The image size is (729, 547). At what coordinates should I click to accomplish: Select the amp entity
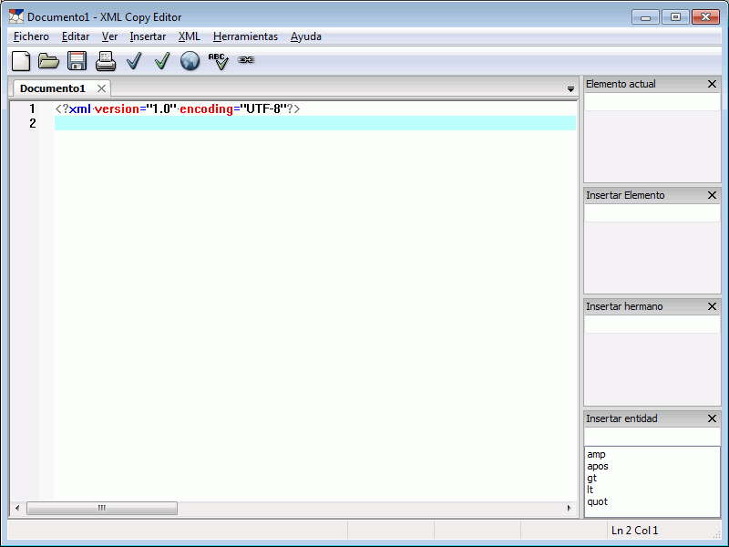click(x=596, y=454)
